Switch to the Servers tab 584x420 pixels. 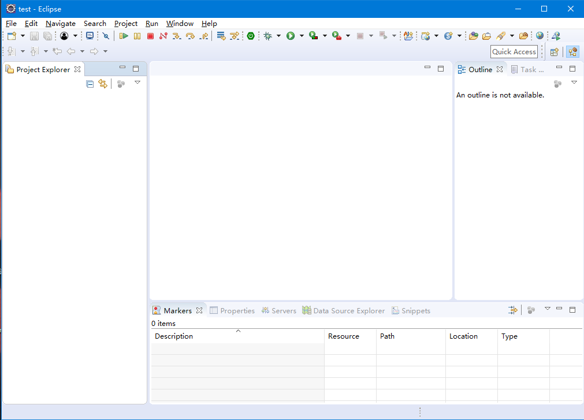[279, 310]
